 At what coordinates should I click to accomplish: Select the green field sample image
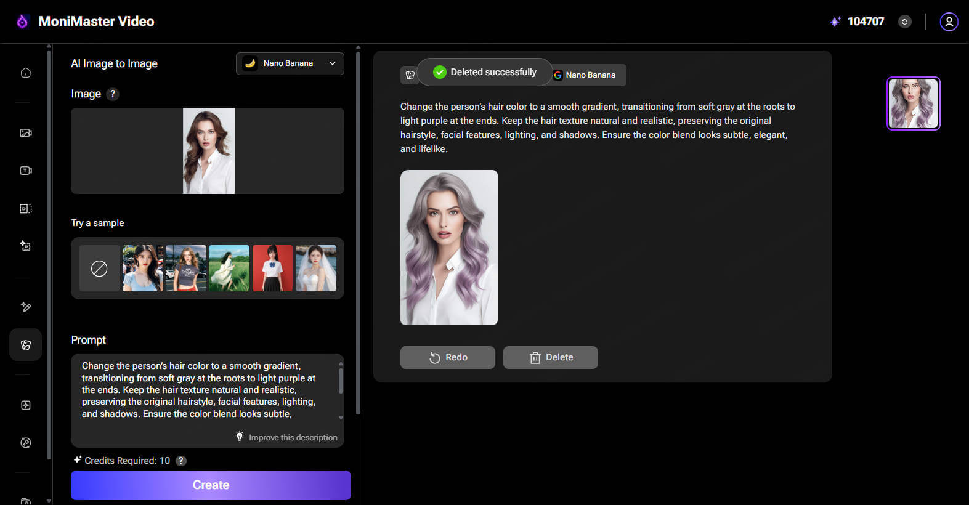229,269
